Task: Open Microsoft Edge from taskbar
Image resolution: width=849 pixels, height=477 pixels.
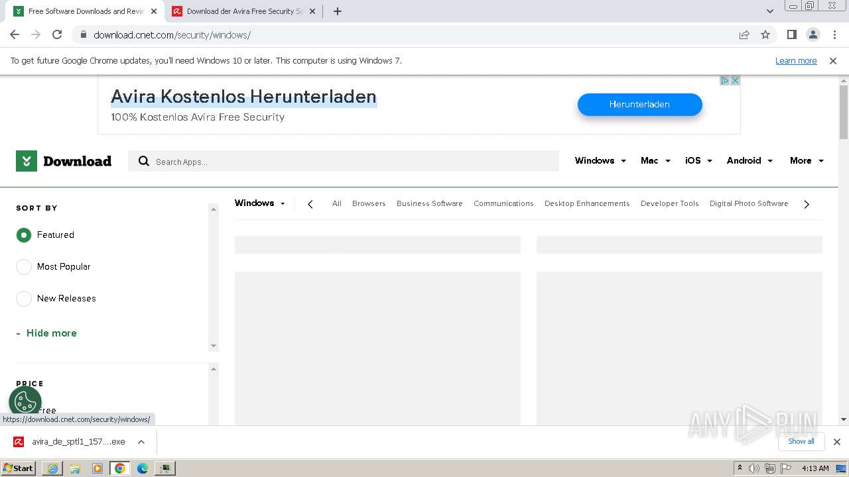Action: tap(143, 468)
